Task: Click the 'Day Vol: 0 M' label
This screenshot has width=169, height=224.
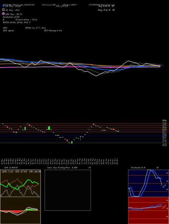Action: 106,10
